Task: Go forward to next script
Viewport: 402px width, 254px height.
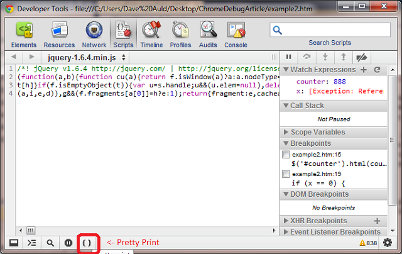Action: pyautogui.click(x=31, y=57)
